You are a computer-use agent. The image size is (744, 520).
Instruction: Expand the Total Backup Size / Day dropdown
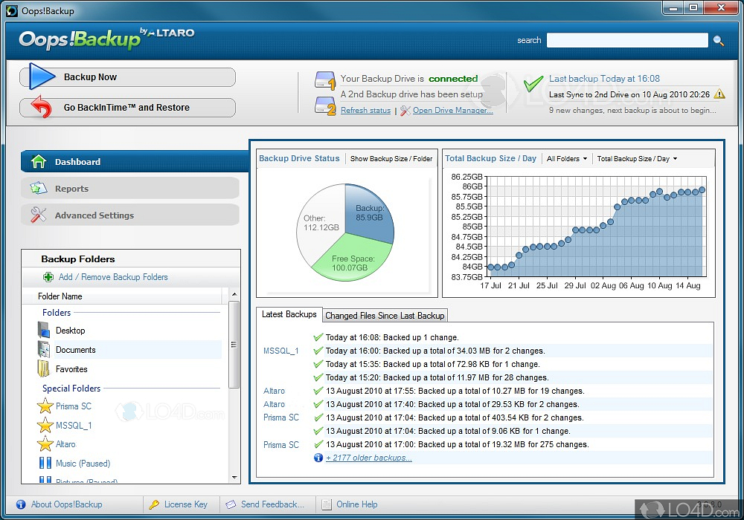pyautogui.click(x=637, y=159)
